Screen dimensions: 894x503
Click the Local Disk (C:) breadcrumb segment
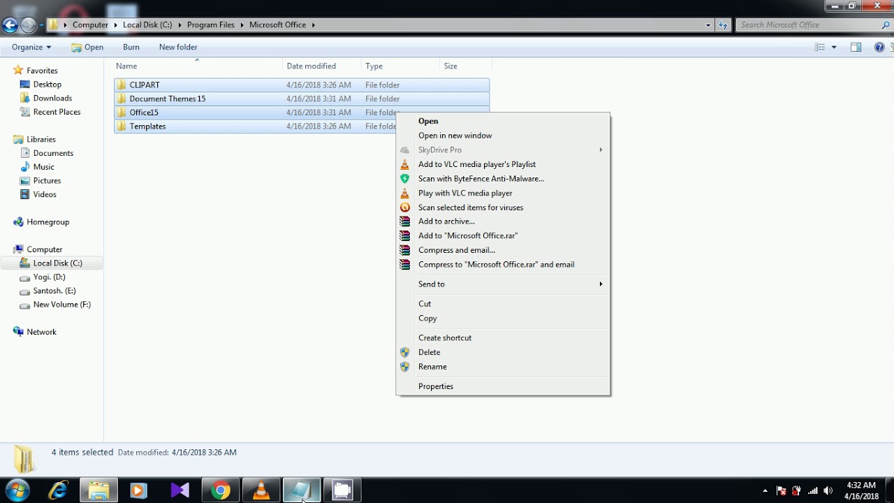(147, 24)
